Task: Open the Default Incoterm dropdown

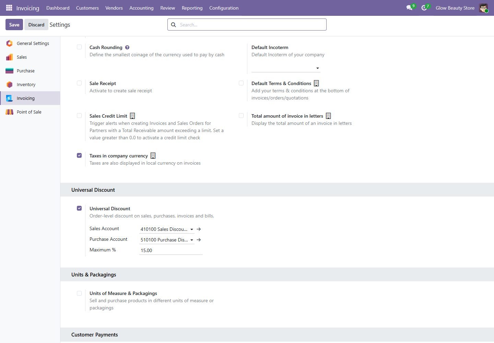Action: point(286,68)
